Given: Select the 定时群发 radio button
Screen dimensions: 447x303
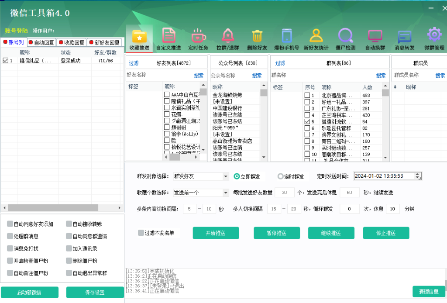Looking at the screenshot, I should (x=281, y=176).
